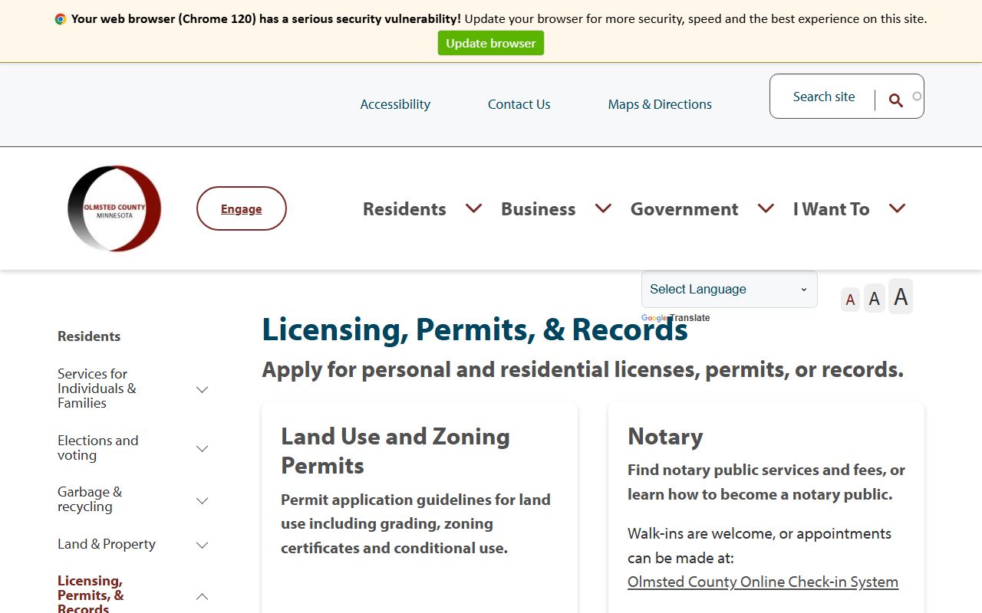Open the Business main menu

point(538,209)
